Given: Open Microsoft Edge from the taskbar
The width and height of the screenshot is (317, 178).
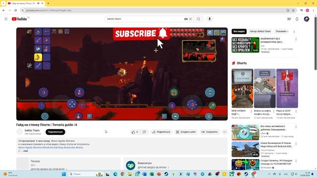Looking at the screenshot, I should pyautogui.click(x=115, y=174).
